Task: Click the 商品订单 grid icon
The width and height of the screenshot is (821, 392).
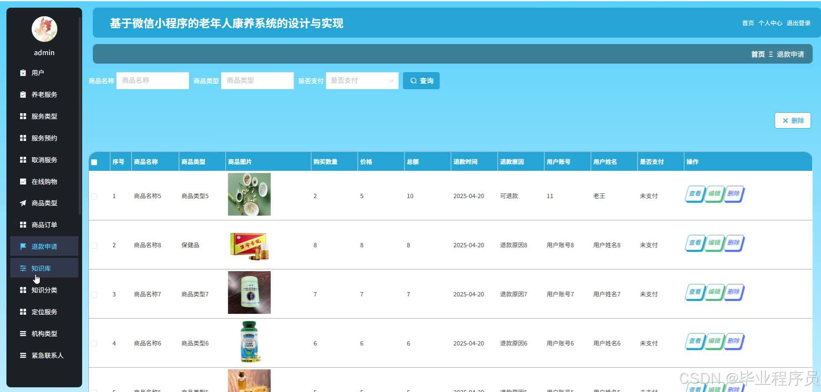Action: coord(23,225)
